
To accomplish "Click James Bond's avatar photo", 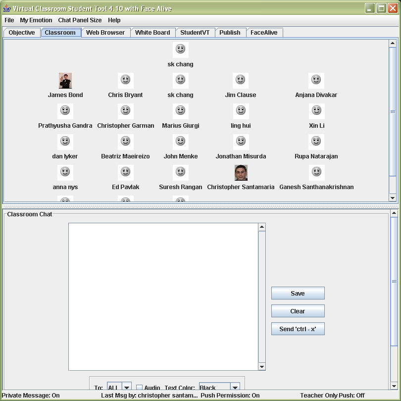I will click(65, 80).
